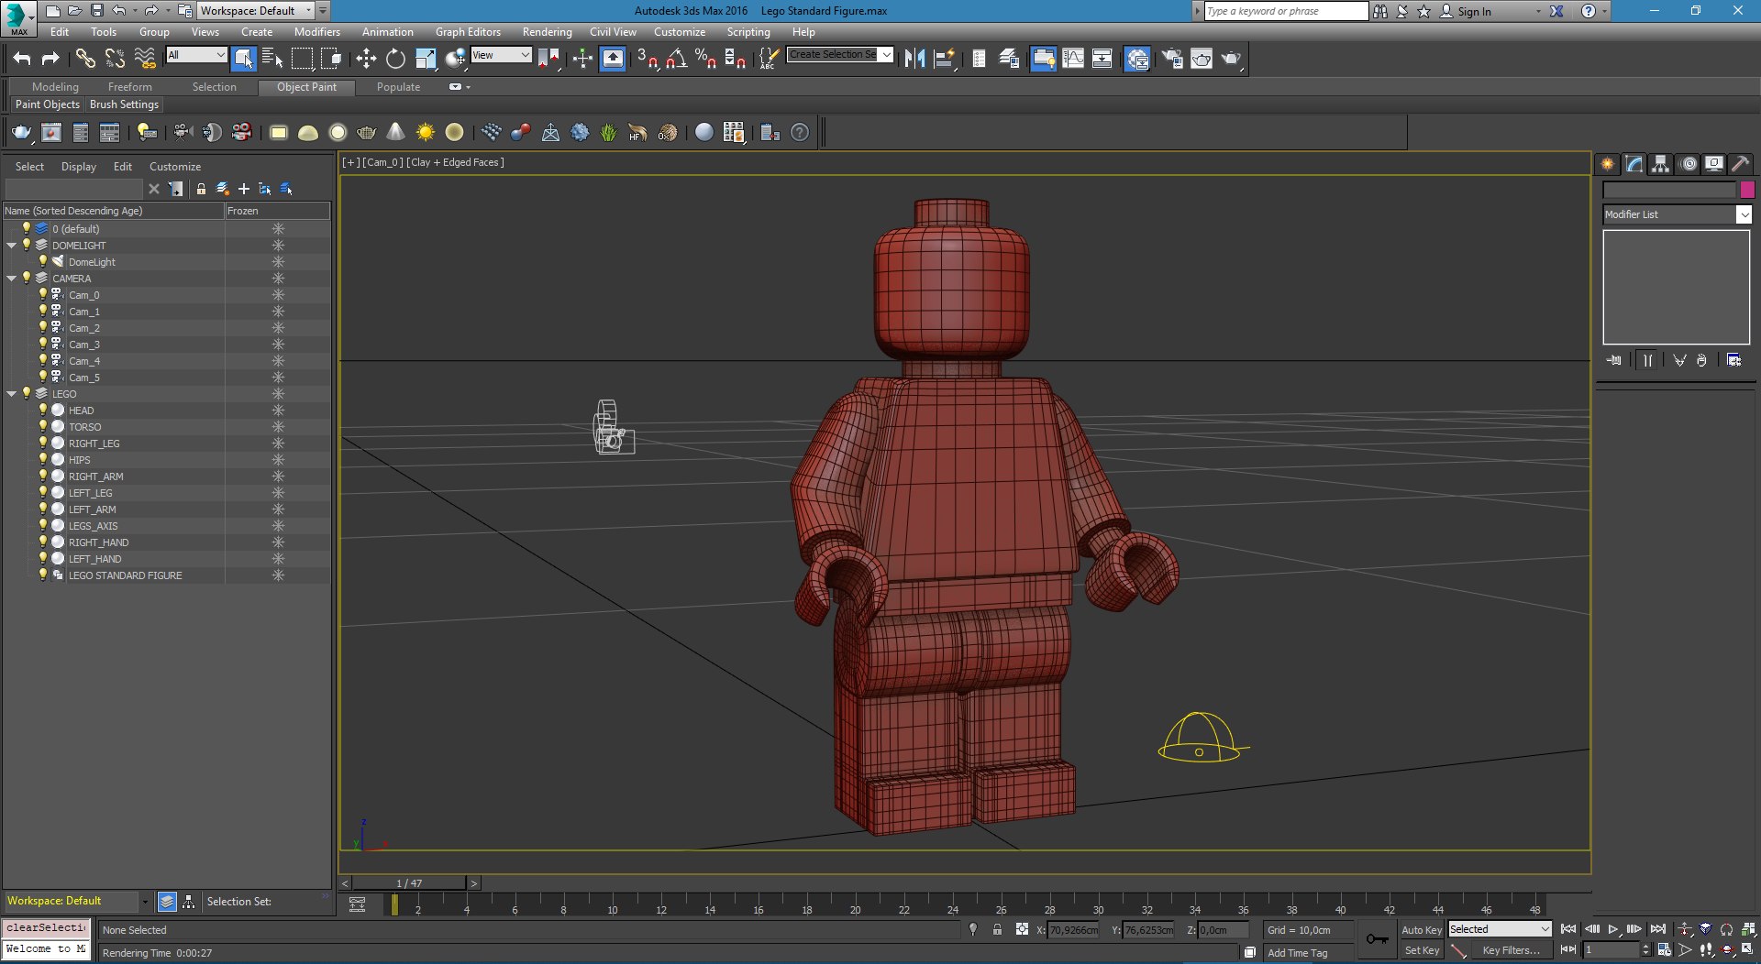Open the 'Selected' key filter dropdown
The height and width of the screenshot is (964, 1761).
click(x=1500, y=929)
